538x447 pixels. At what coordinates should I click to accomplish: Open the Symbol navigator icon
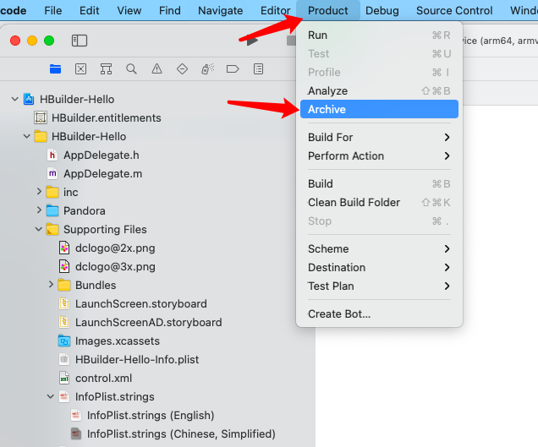pyautogui.click(x=106, y=69)
